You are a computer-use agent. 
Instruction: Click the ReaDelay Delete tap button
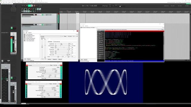pyautogui.click(x=55, y=59)
